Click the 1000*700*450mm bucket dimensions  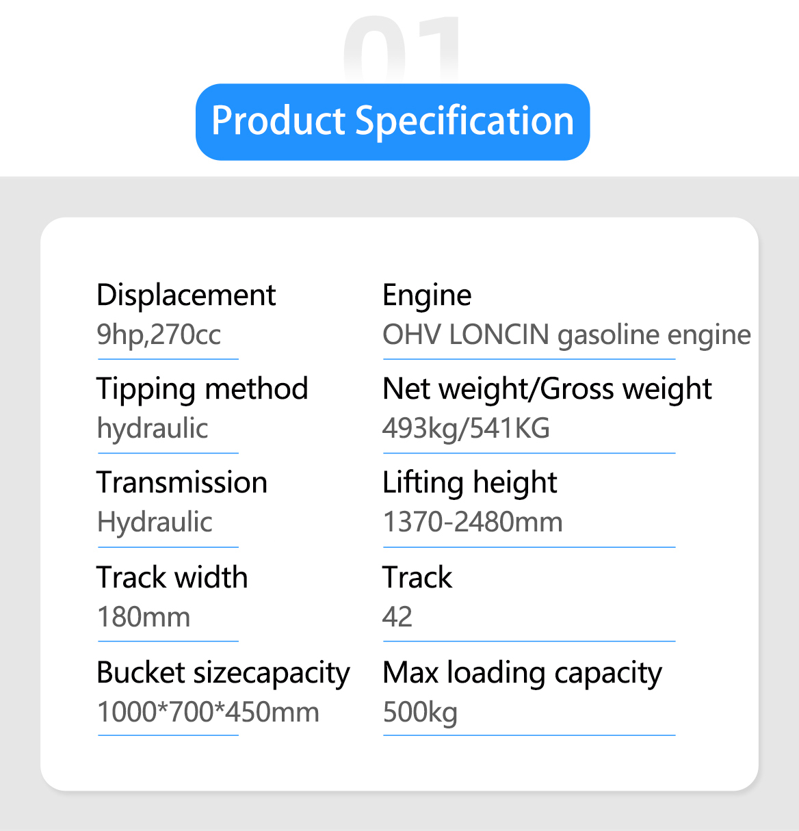point(208,713)
